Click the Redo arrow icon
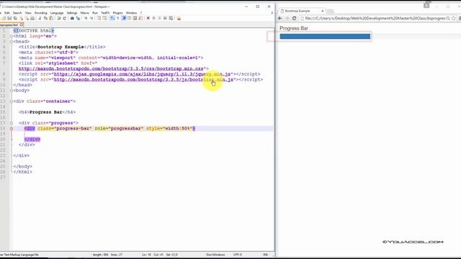The width and height of the screenshot is (461, 259). (x=65, y=18)
